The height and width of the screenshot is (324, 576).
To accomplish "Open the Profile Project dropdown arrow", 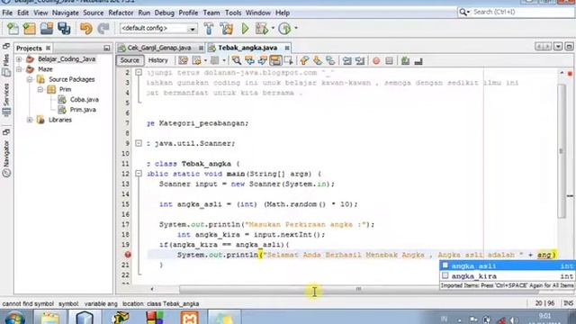I will point(296,28).
